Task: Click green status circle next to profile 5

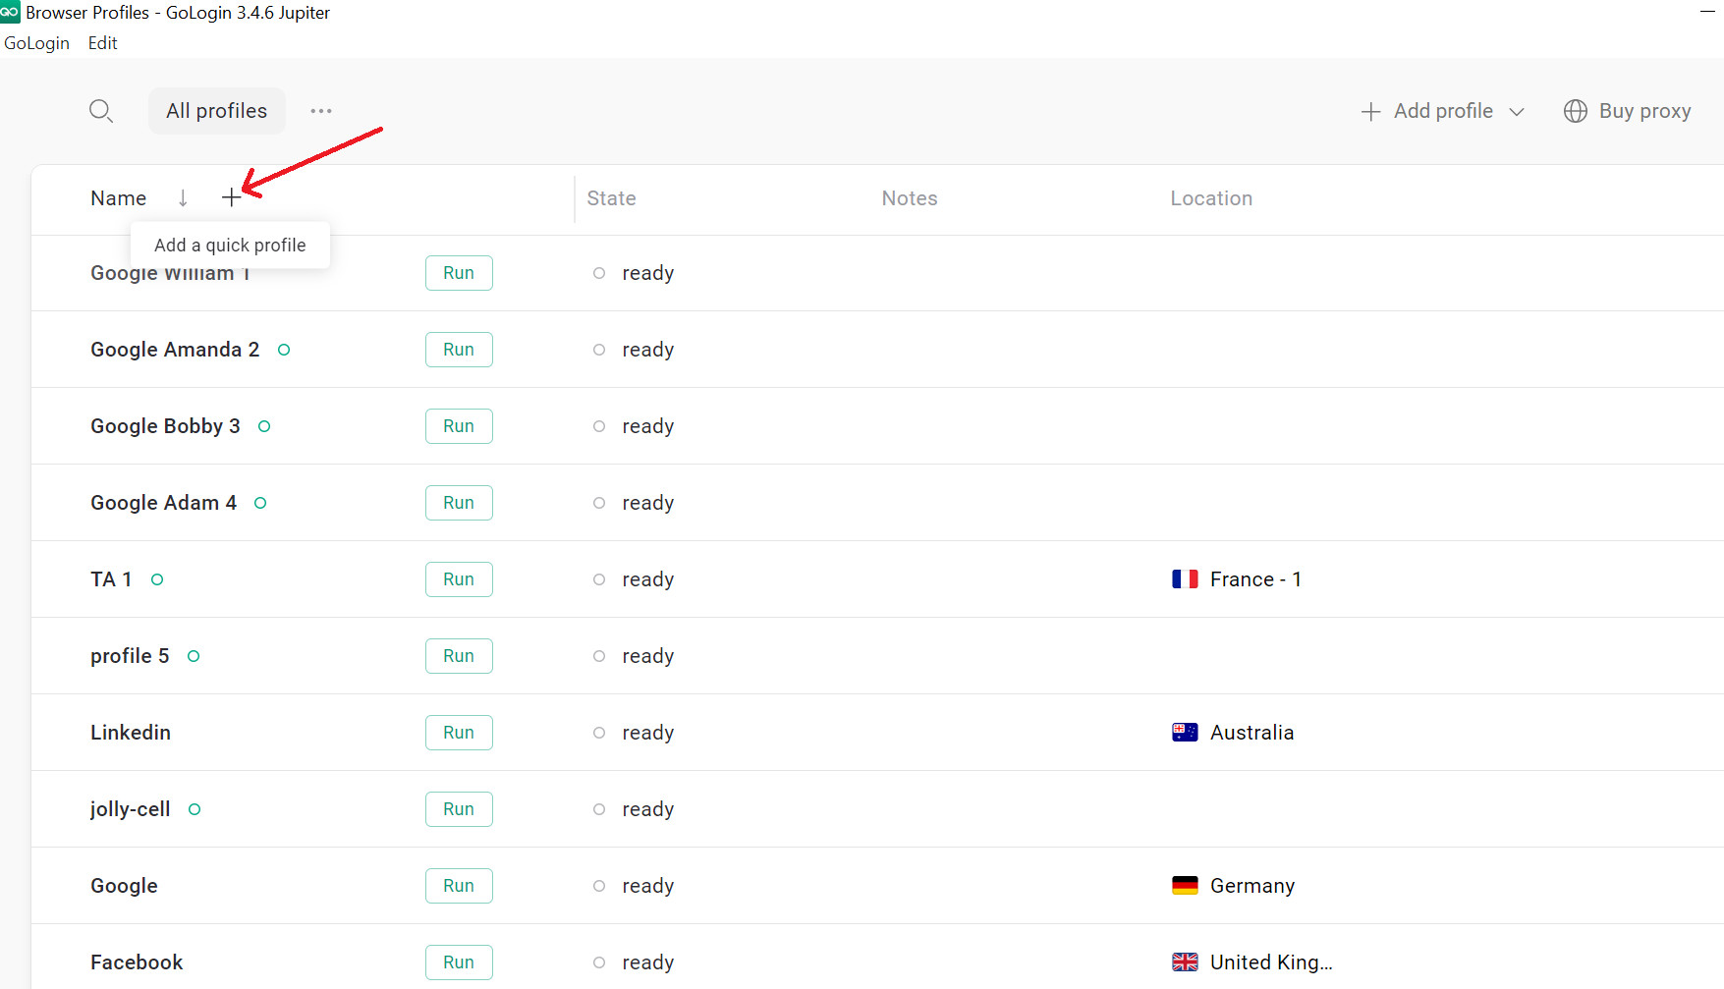Action: click(x=194, y=656)
